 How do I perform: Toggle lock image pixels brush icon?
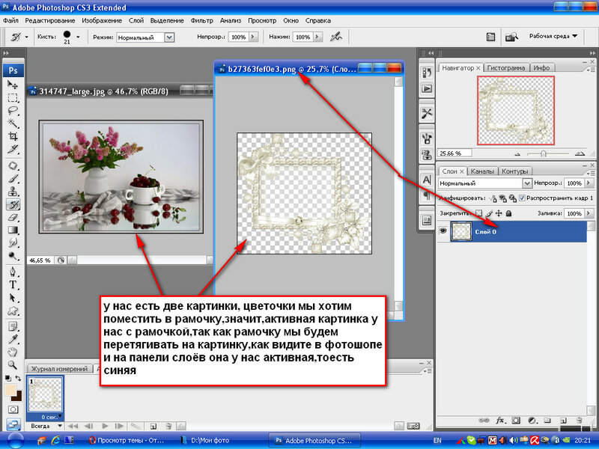(x=490, y=213)
